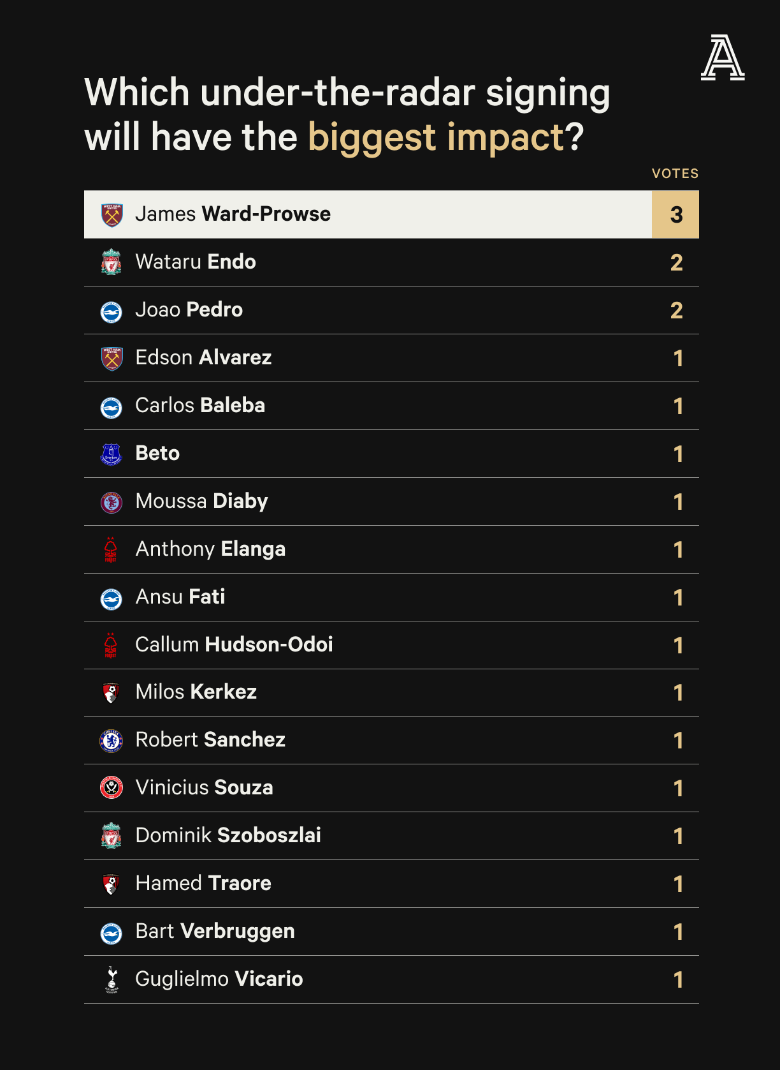
Task: Click Tottenham crest beside Guglielmo Vicario
Action: 112,979
